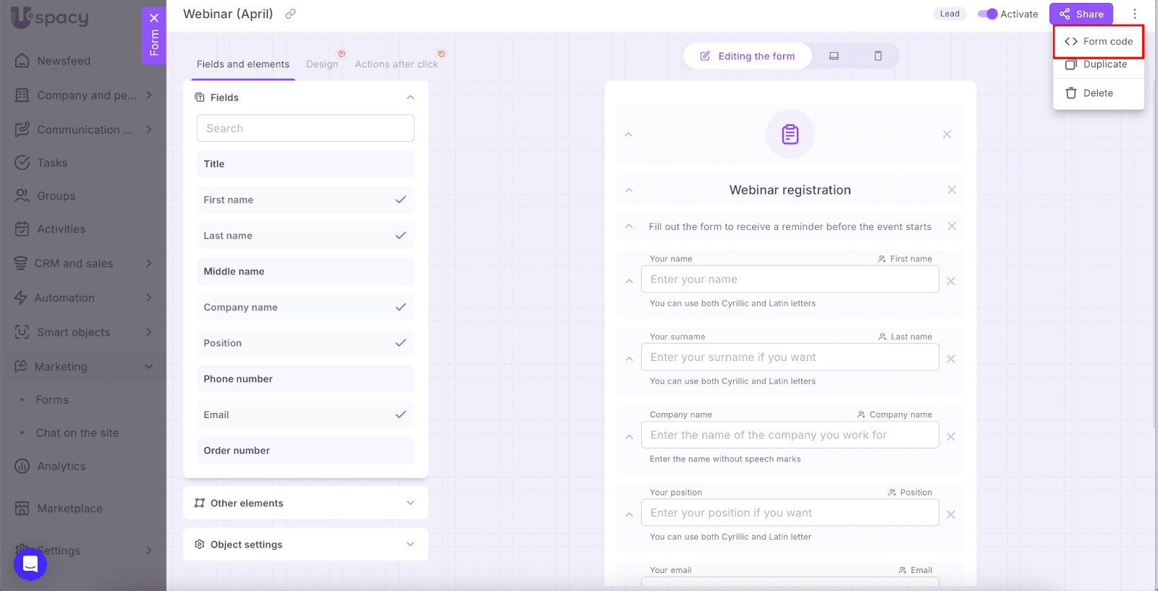Open the live chat support bubble
The image size is (1158, 591).
pyautogui.click(x=30, y=564)
